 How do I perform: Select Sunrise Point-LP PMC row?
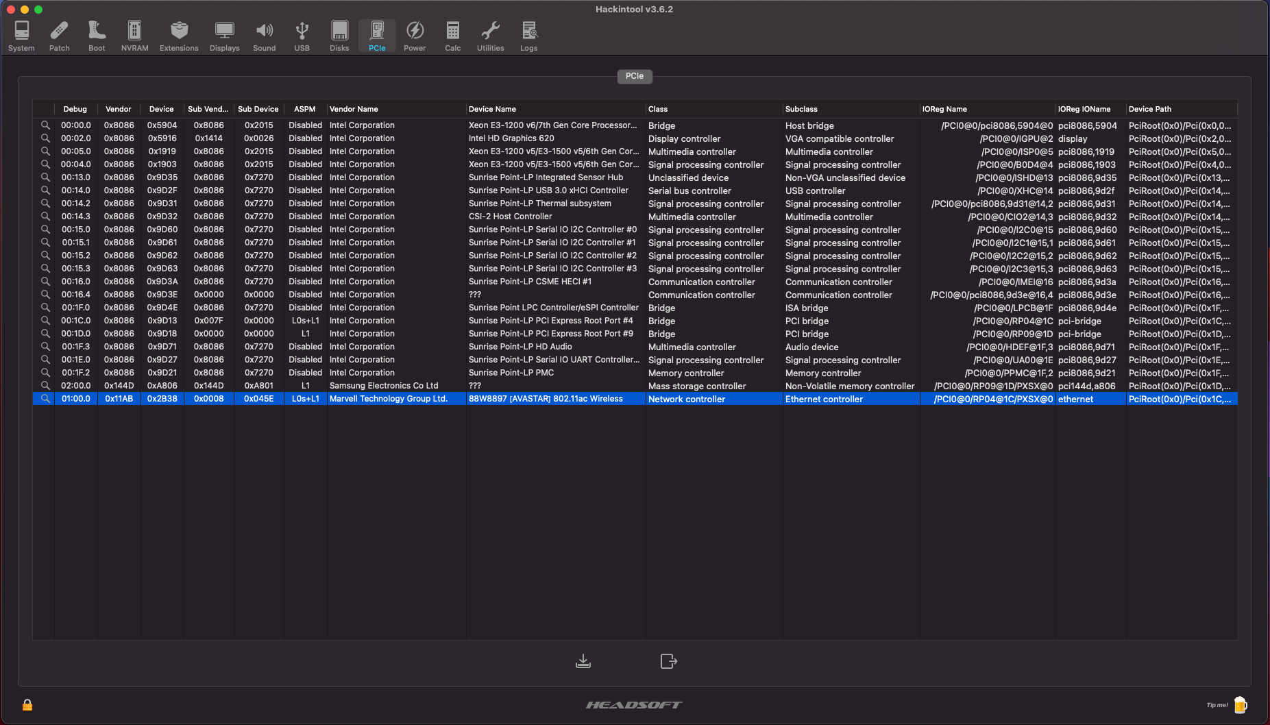click(x=635, y=373)
